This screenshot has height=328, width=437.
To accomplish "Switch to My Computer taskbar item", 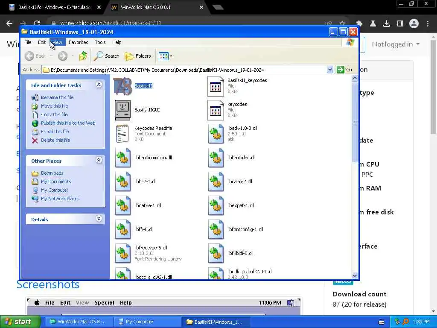I will tap(147, 322).
